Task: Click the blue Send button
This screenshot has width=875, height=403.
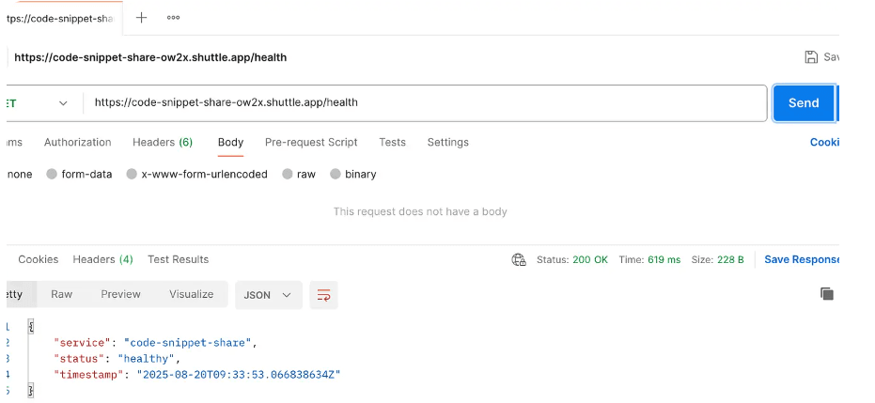Action: coord(804,103)
